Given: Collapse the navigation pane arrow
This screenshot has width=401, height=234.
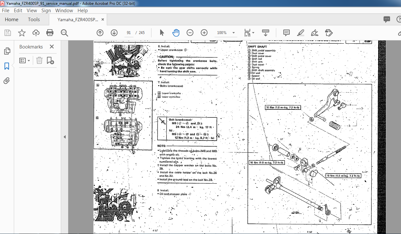Looking at the screenshot, I should tap(65, 137).
